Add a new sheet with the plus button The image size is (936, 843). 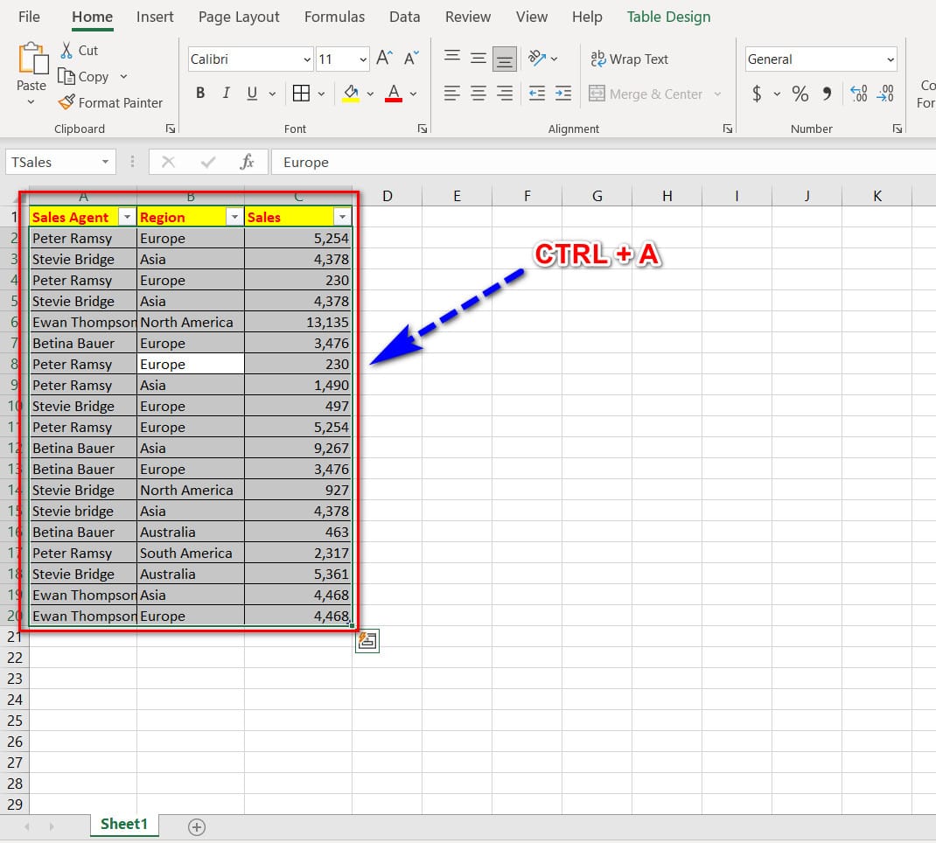(x=197, y=826)
